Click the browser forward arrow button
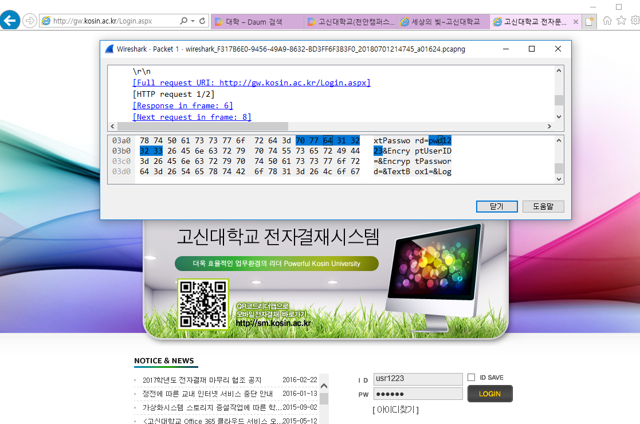This screenshot has height=424, width=640. 30,21
